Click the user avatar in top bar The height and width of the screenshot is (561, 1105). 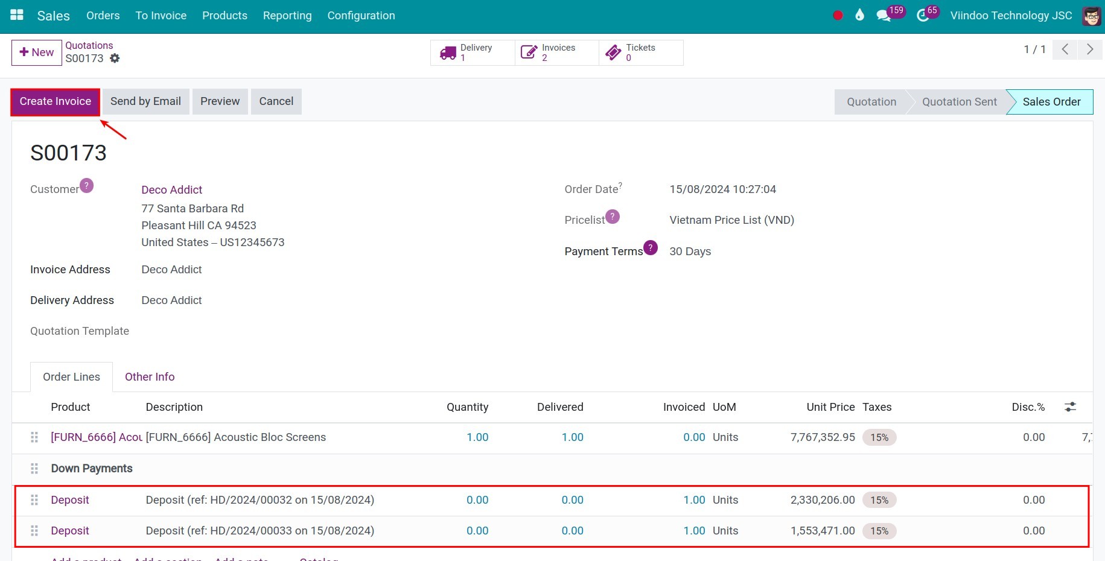(x=1091, y=16)
